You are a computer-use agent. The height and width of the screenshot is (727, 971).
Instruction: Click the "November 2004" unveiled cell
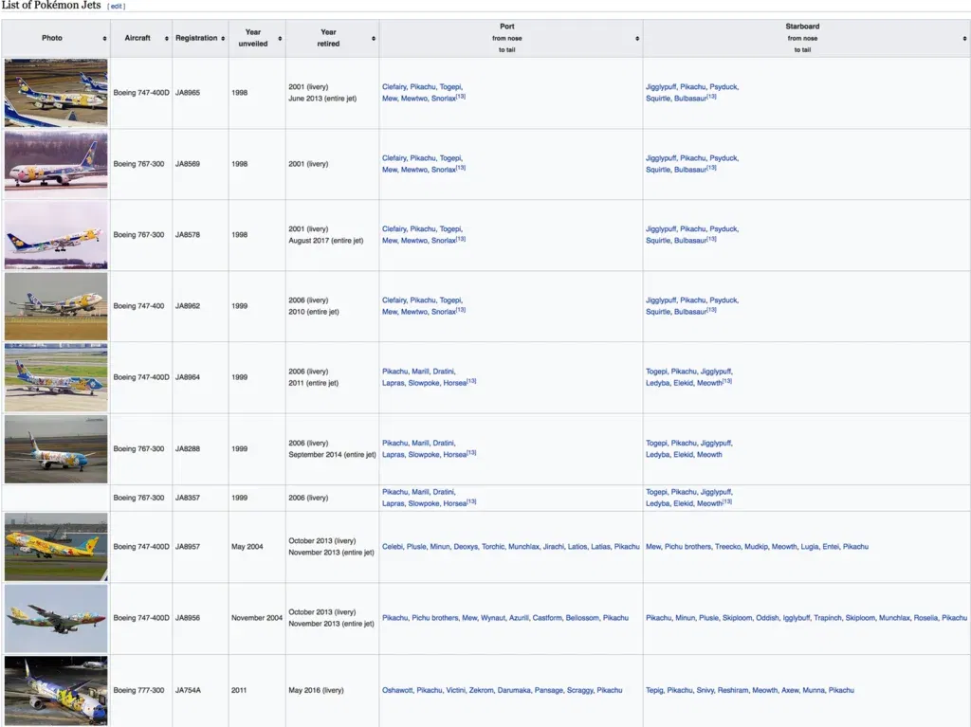coord(257,618)
